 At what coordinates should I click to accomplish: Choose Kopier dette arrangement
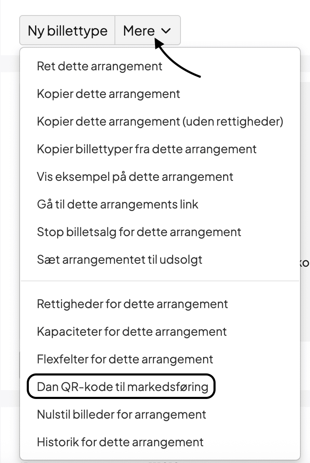(109, 94)
